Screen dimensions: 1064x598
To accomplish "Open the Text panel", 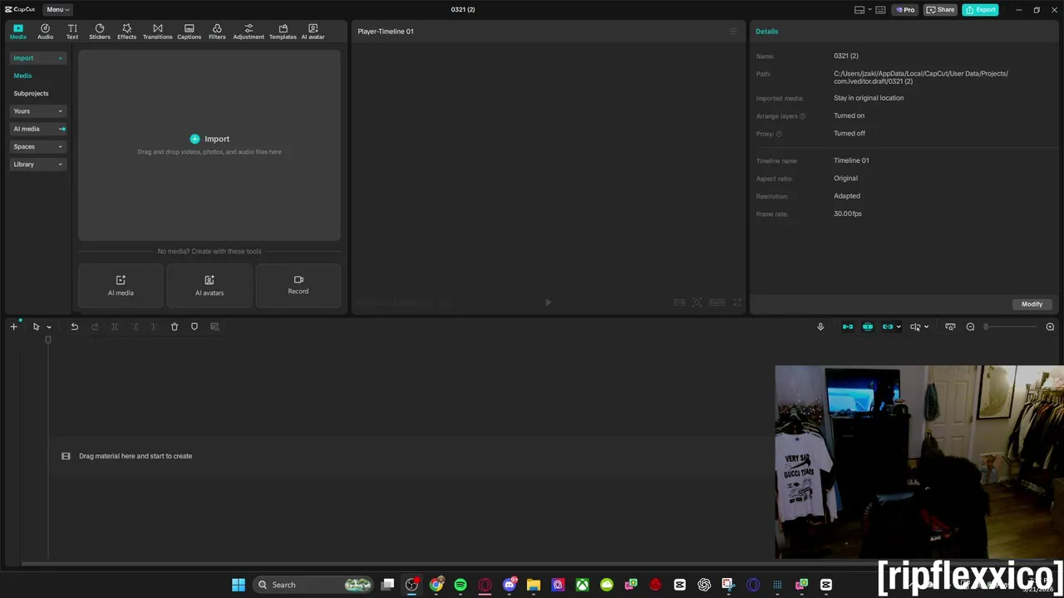I will tap(72, 32).
